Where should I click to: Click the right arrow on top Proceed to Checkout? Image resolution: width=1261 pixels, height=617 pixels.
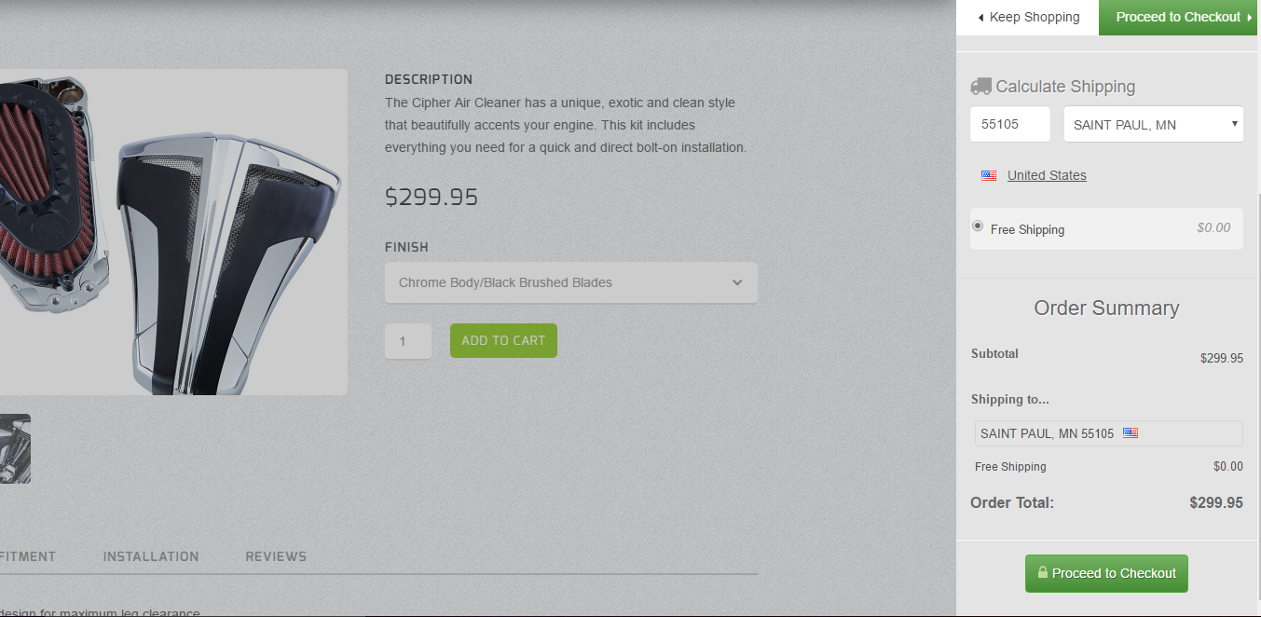pos(1249,18)
